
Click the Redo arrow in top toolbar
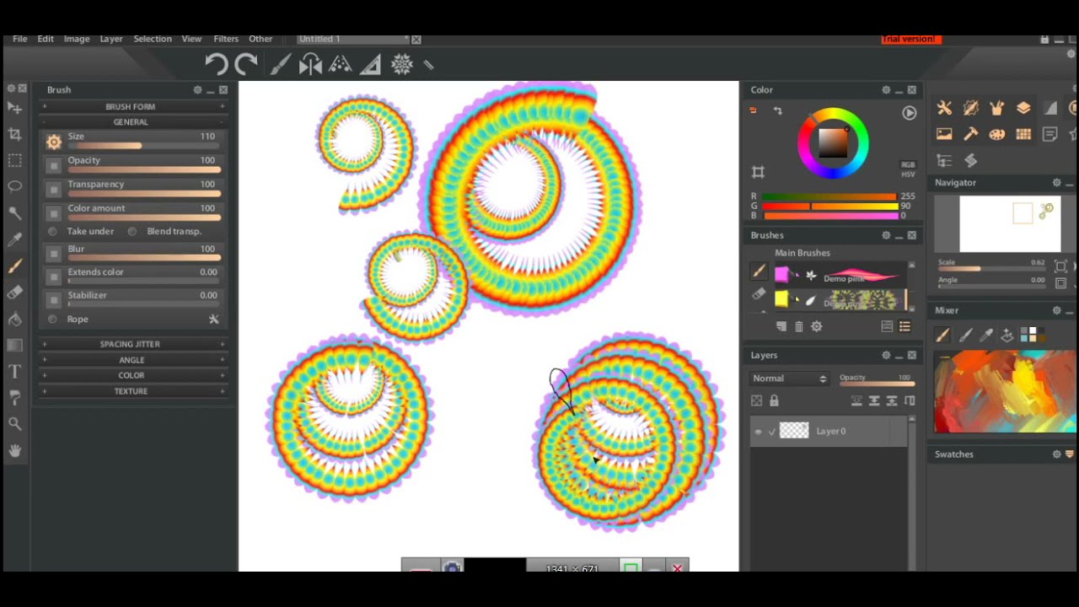246,64
